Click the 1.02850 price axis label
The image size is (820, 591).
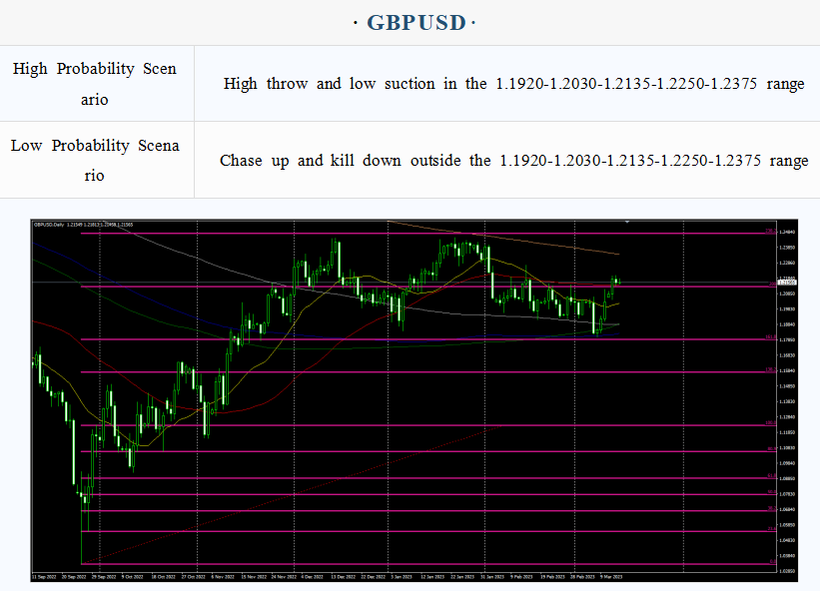click(787, 571)
